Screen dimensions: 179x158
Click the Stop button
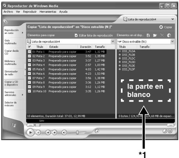pyautogui.click(x=38, y=133)
